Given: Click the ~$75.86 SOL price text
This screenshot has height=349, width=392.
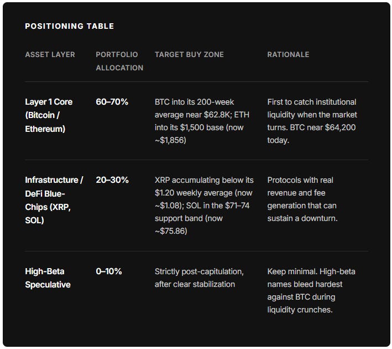Looking at the screenshot, I should 171,231.
